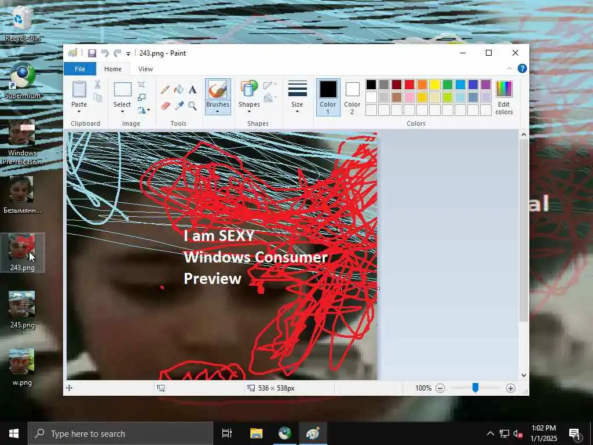Click the zoom in plus button

tap(511, 388)
